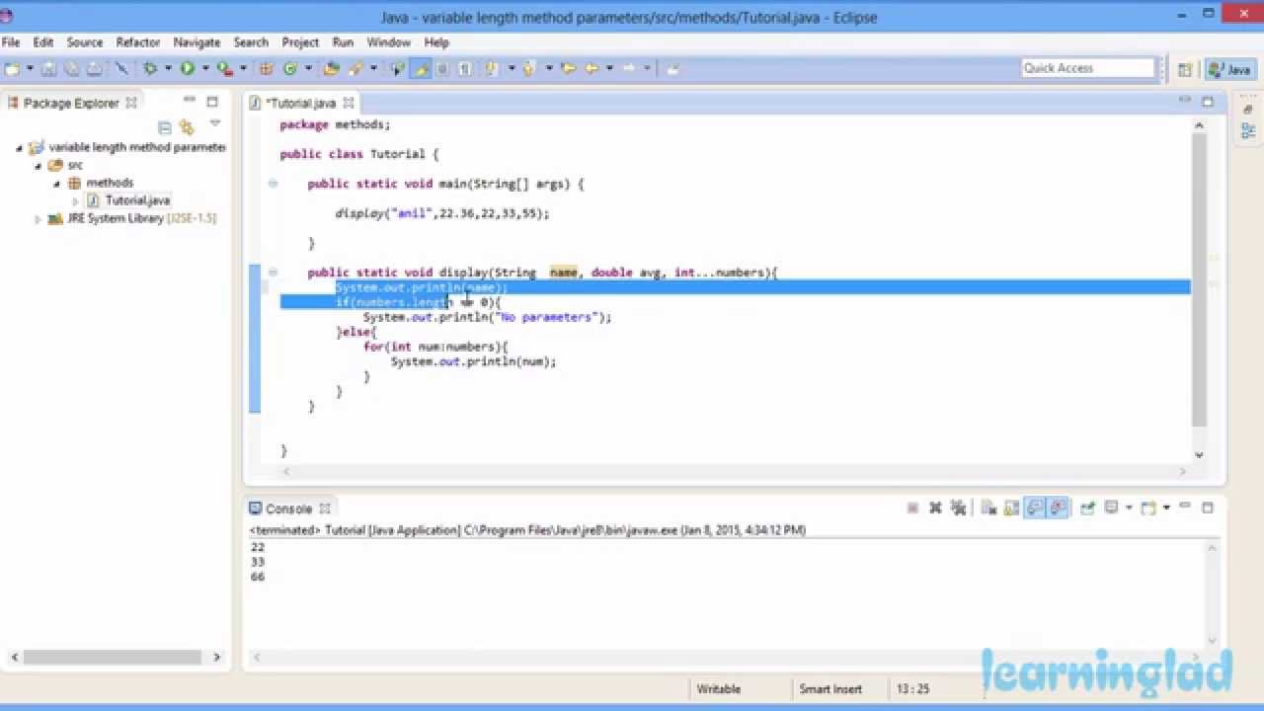Collapse the methods package arrow
Image resolution: width=1264 pixels, height=711 pixels.
(56, 184)
